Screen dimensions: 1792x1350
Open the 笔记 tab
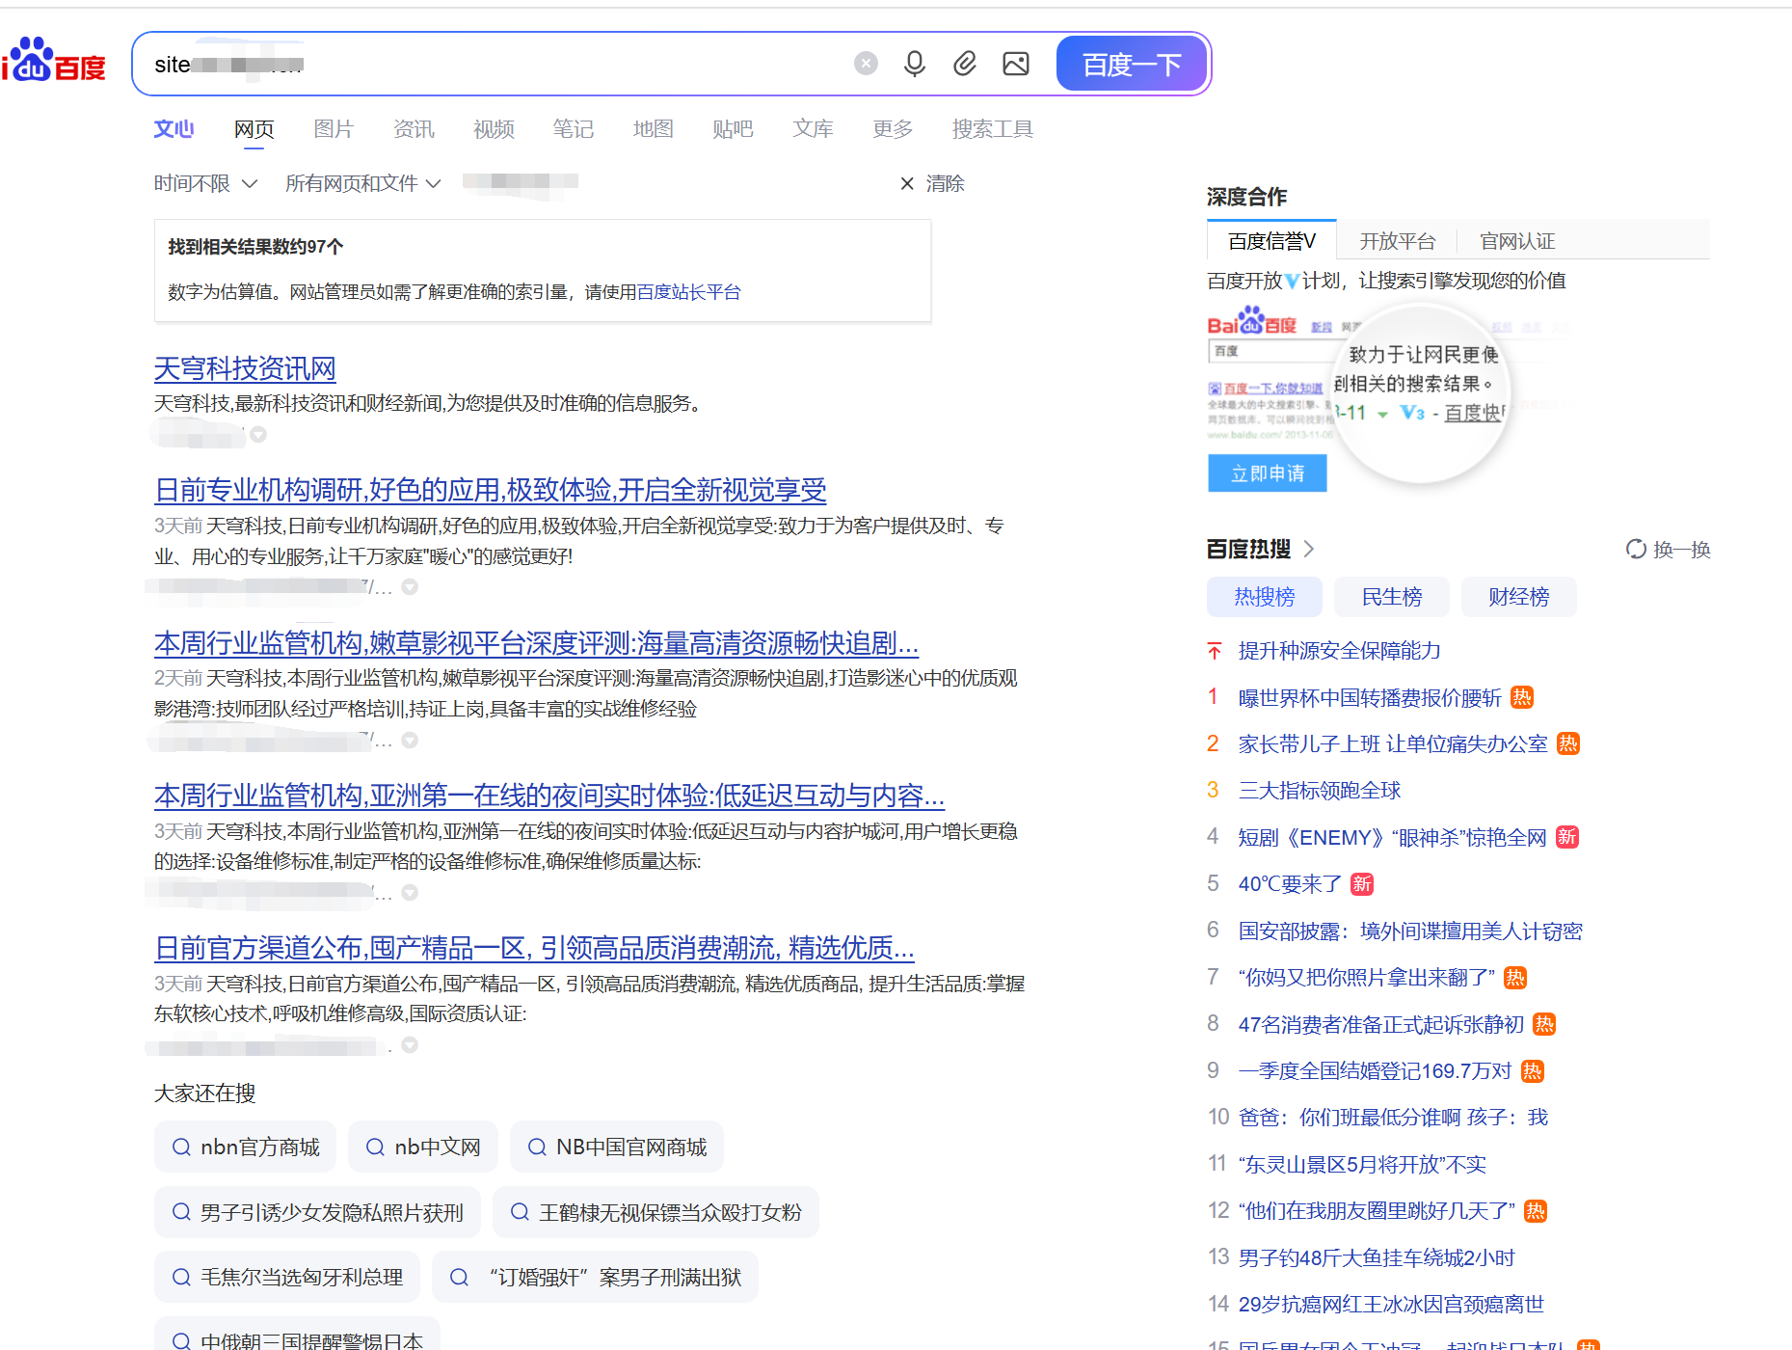(x=574, y=129)
